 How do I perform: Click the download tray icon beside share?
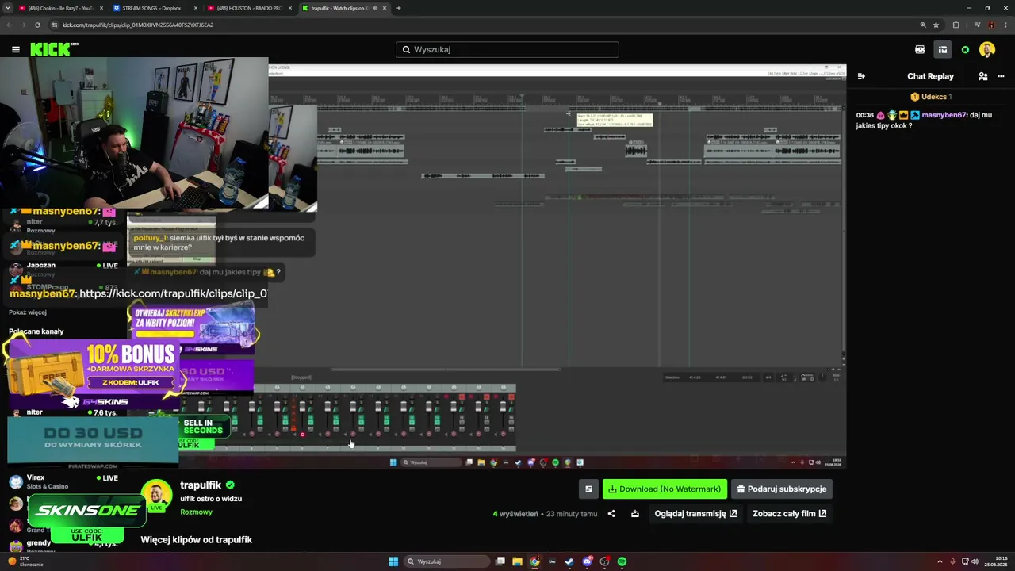pos(635,513)
